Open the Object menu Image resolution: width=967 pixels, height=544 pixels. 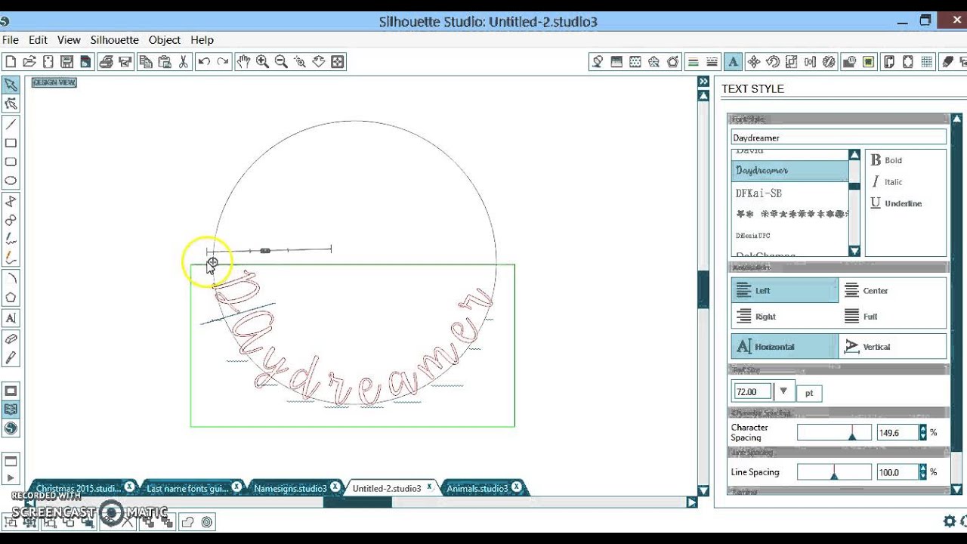tap(165, 40)
